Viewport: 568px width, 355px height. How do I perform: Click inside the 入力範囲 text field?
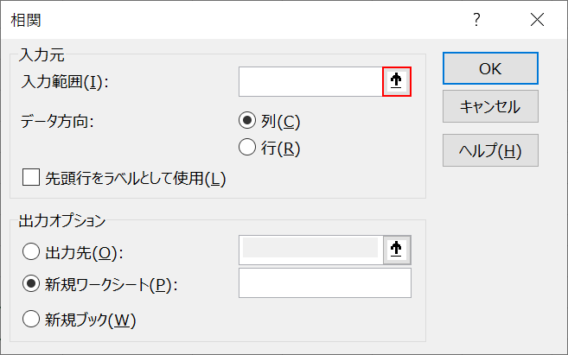coord(310,82)
